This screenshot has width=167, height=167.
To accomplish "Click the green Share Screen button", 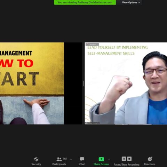I will 101,161.
